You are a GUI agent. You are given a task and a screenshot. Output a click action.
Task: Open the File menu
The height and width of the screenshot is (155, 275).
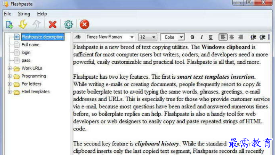(8, 14)
